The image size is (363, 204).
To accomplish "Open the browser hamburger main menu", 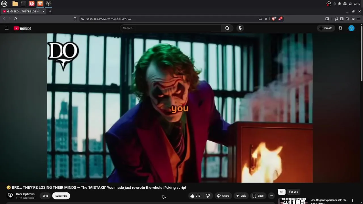I will coord(359,19).
